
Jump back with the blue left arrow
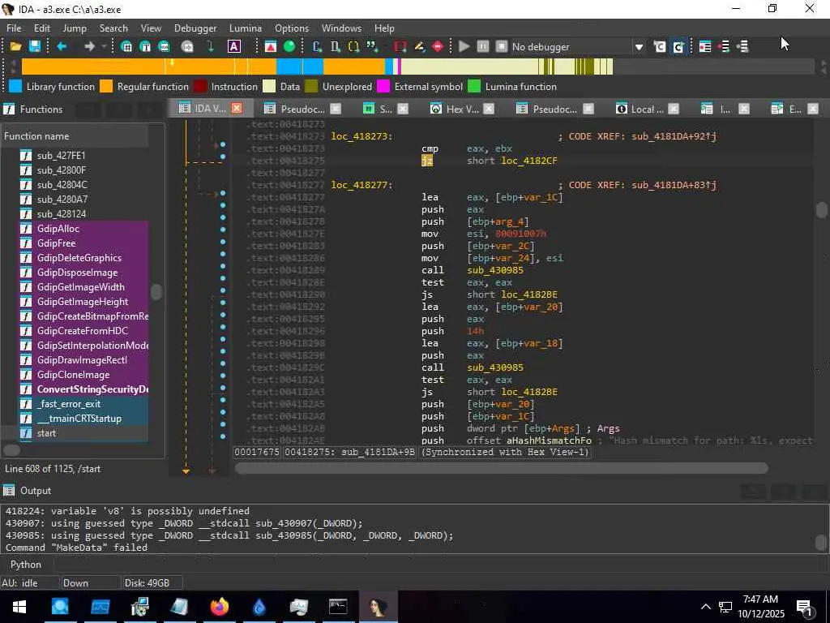[61, 47]
